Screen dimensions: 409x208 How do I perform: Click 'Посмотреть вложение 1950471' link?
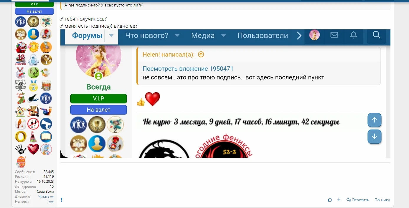[188, 69]
